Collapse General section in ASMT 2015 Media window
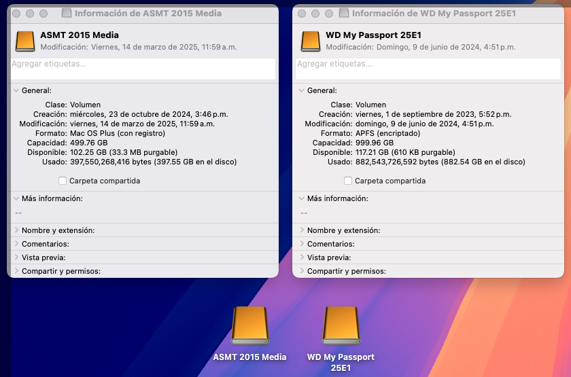 [16, 90]
